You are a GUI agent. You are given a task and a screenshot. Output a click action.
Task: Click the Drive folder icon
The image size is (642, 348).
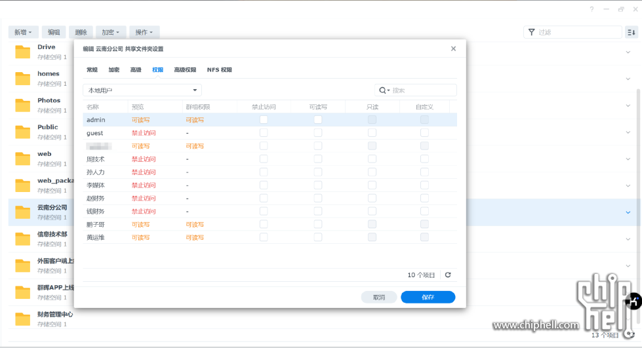(22, 52)
